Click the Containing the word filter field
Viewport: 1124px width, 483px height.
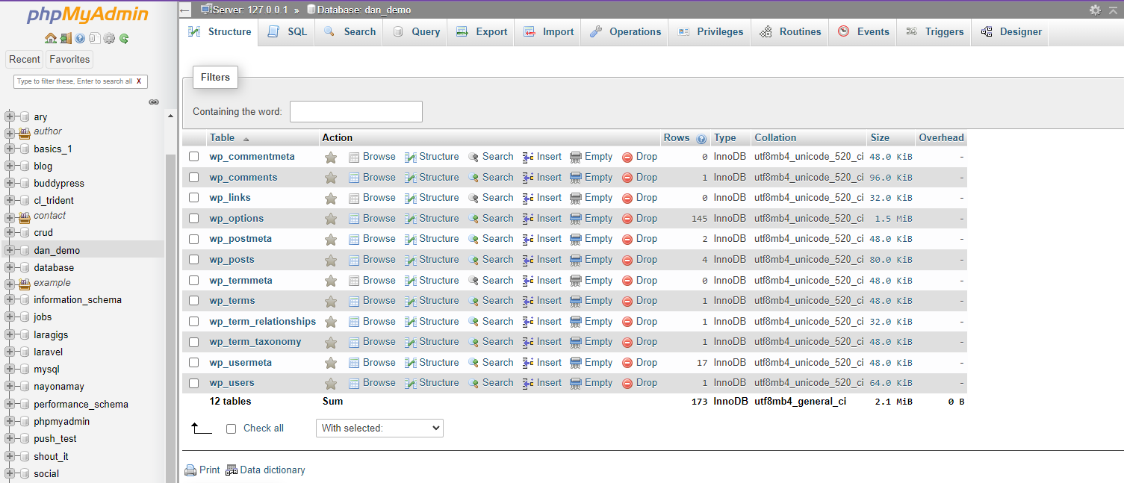pyautogui.click(x=355, y=112)
